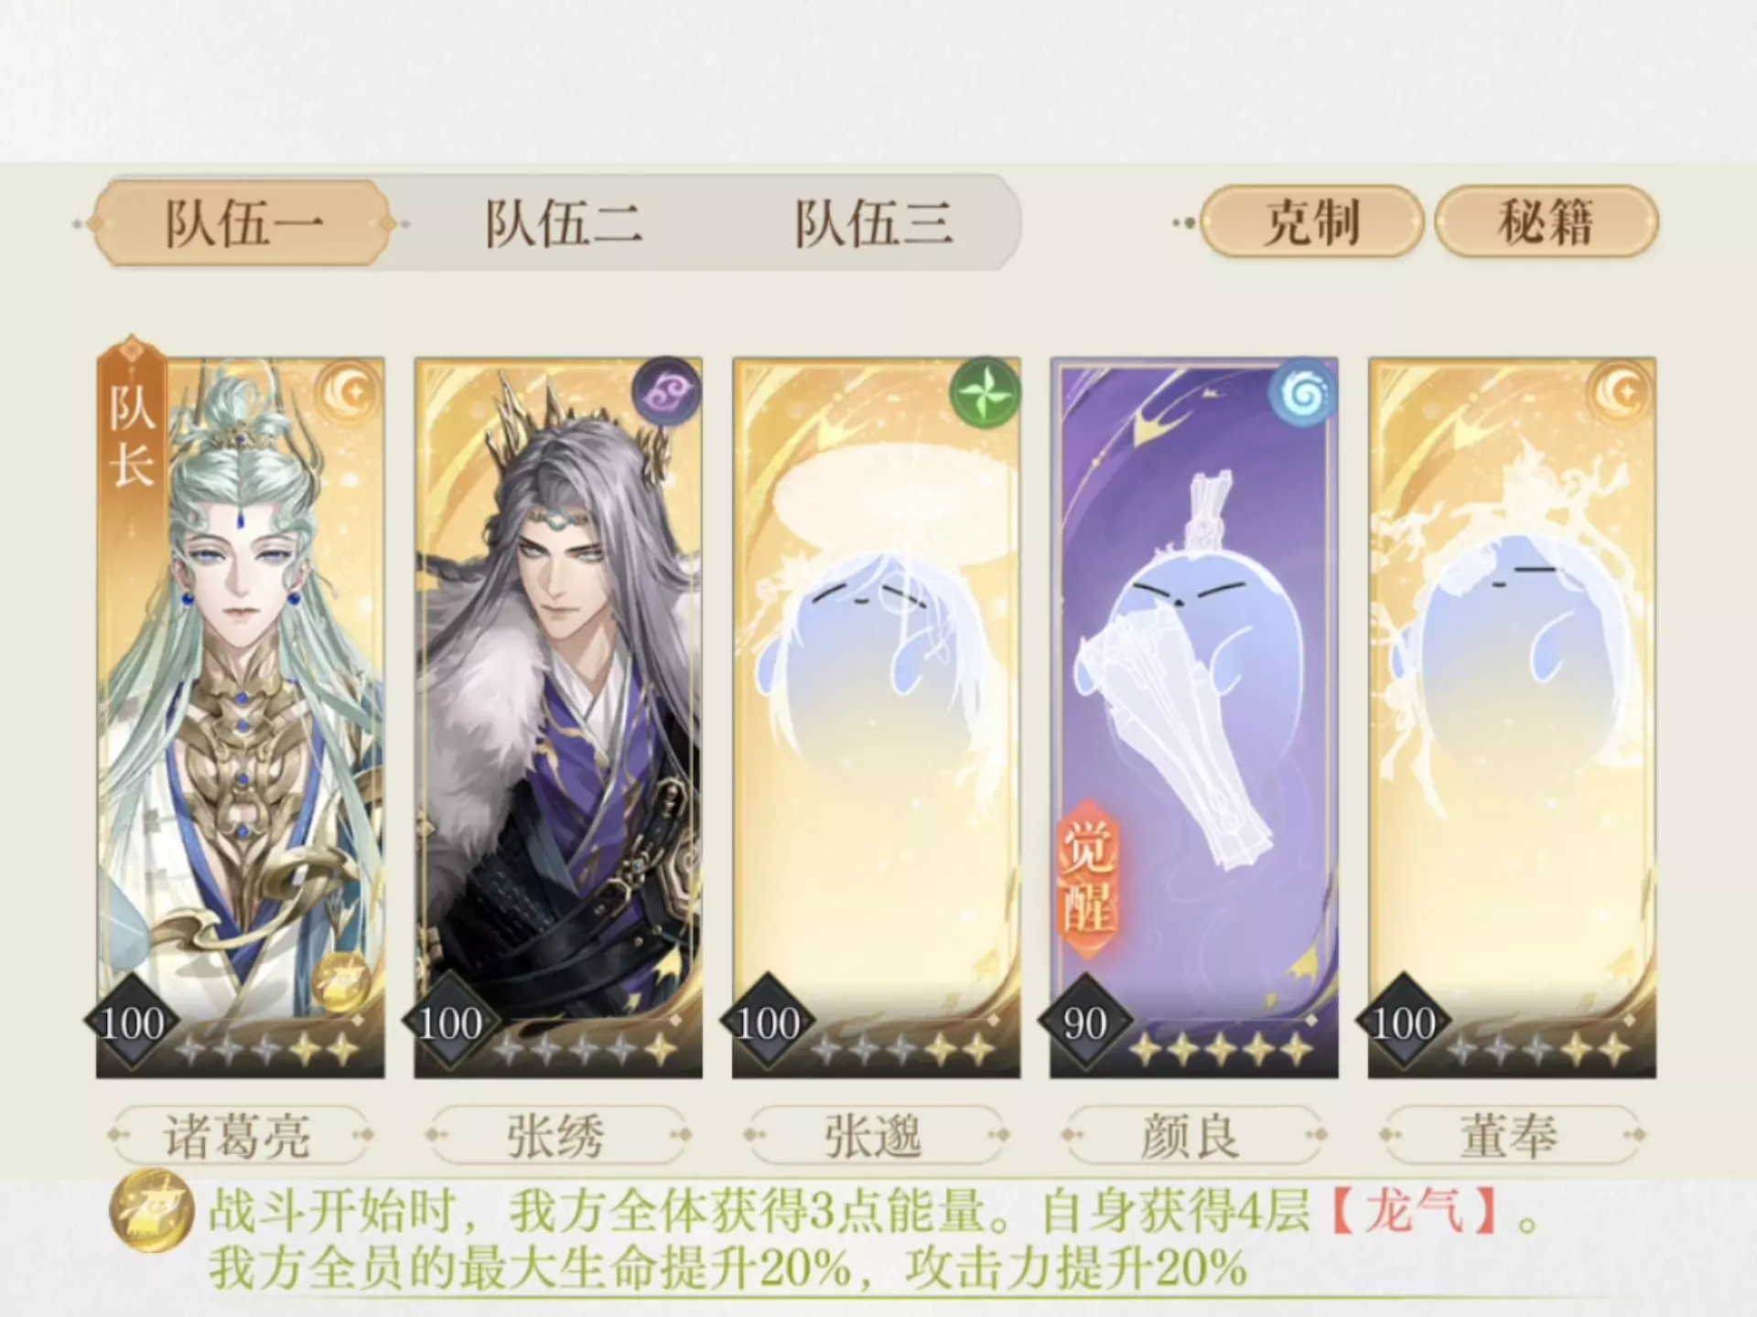Click the 队长 captain banner
The image size is (1757, 1317).
[133, 439]
